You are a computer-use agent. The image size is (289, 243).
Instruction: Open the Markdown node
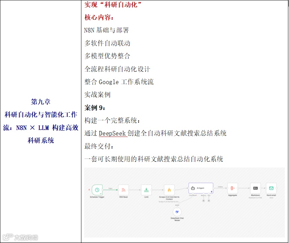(x=255, y=188)
